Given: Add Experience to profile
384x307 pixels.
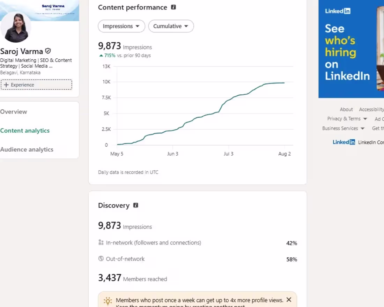Looking at the screenshot, I should (36, 85).
